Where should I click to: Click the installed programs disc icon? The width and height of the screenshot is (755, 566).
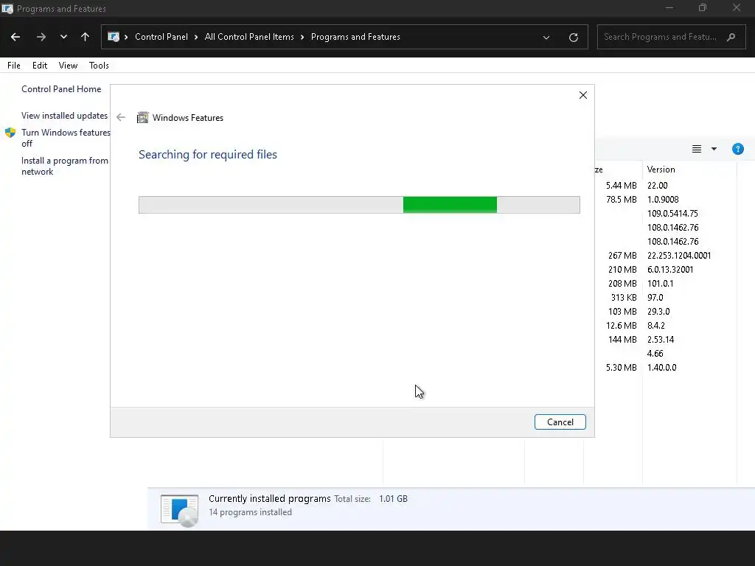coord(180,510)
